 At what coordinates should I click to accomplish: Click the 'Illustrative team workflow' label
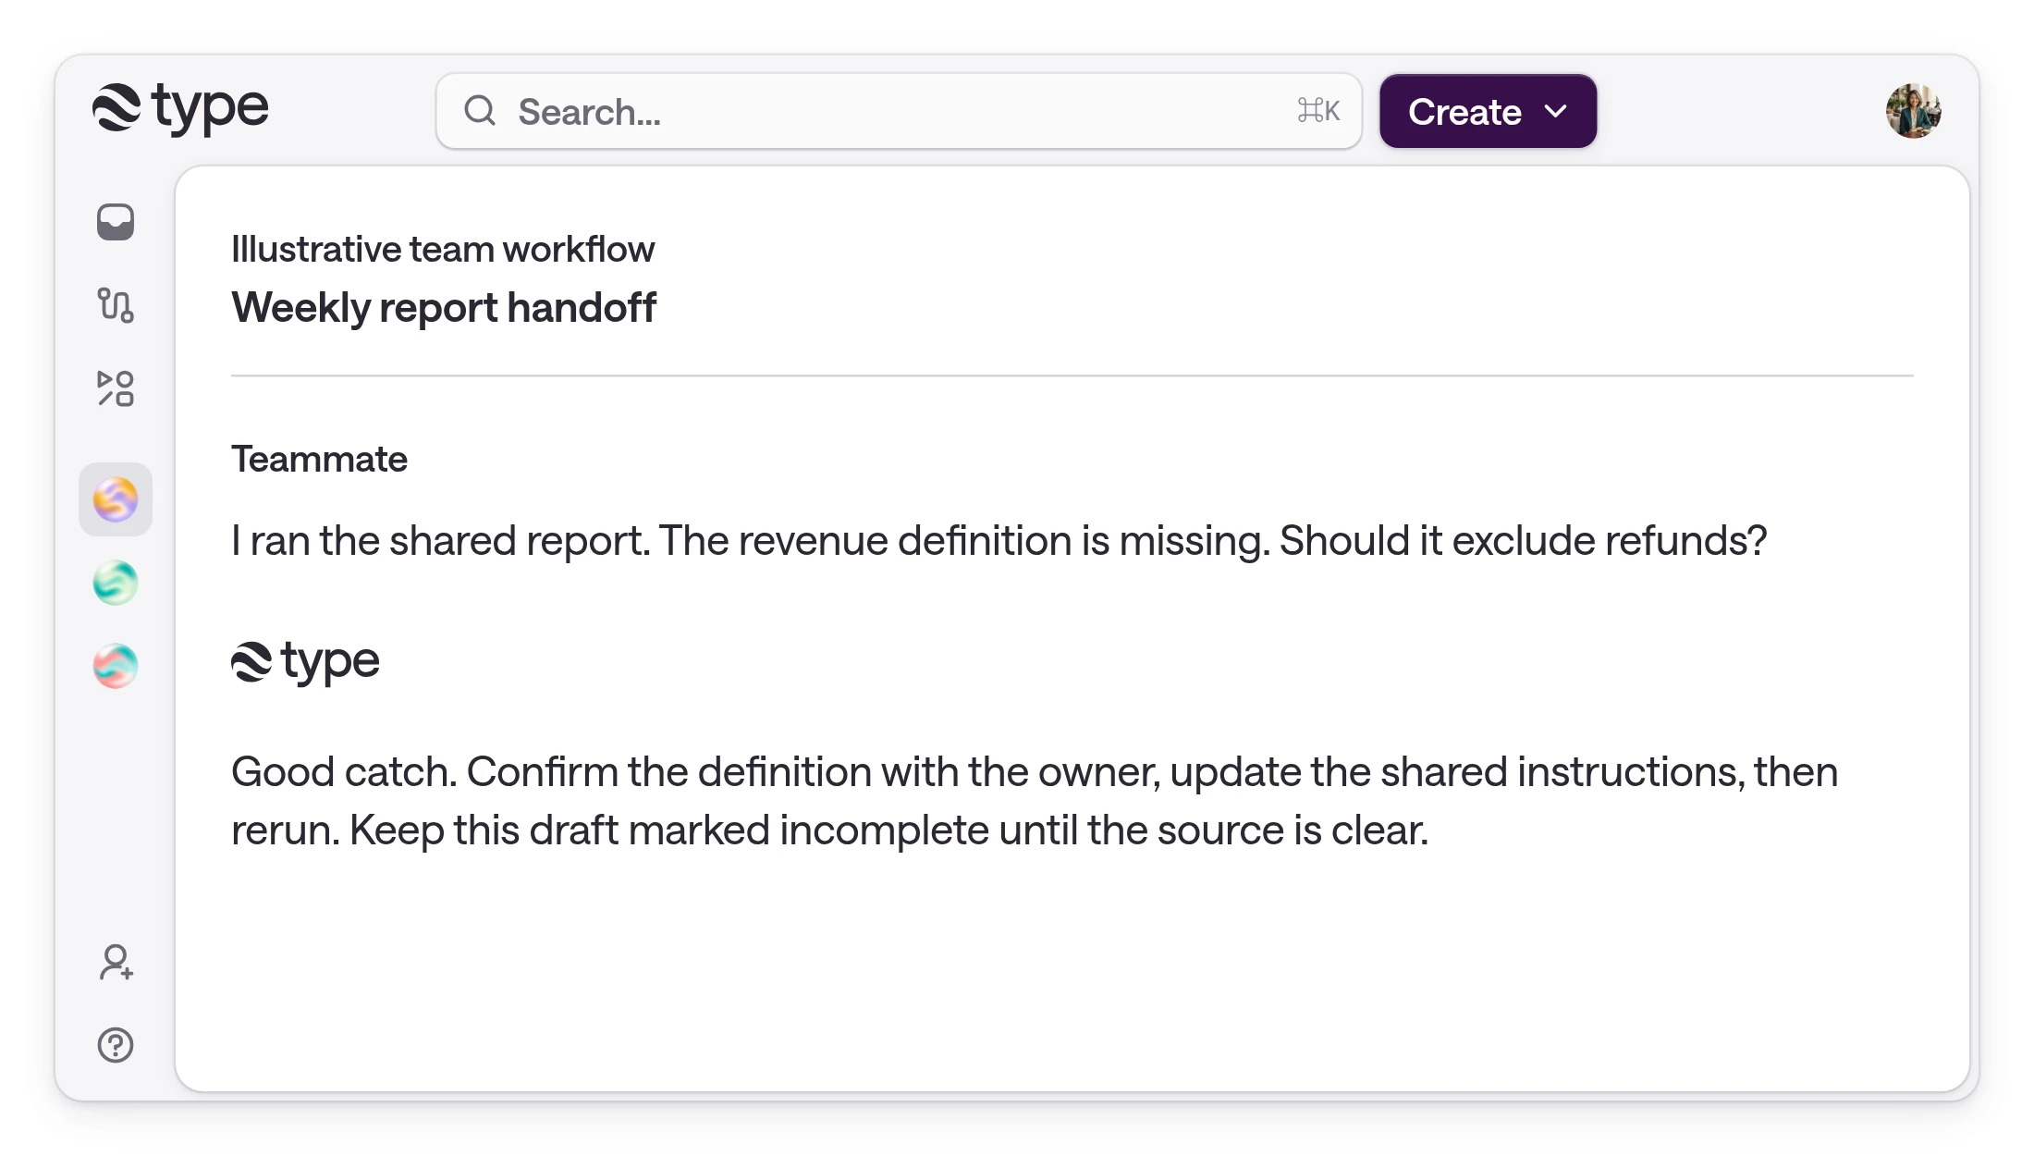point(443,249)
